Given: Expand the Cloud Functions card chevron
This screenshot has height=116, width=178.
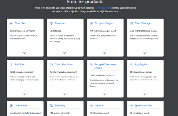Looking at the screenshot, I should click(x=65, y=94).
